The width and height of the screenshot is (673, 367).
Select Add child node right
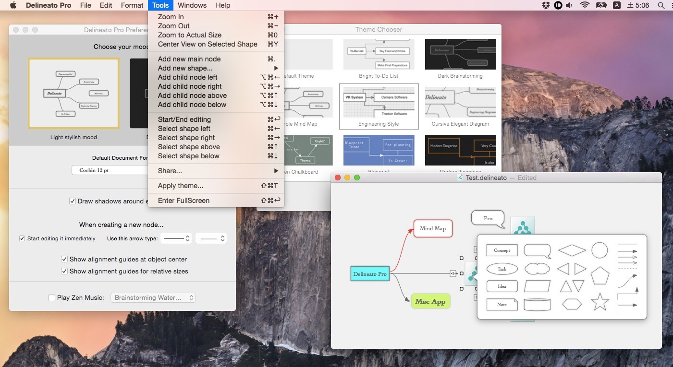(x=216, y=86)
